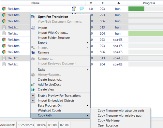Expand the Tasks submenu arrow
The image size is (163, 128).
(87, 70)
